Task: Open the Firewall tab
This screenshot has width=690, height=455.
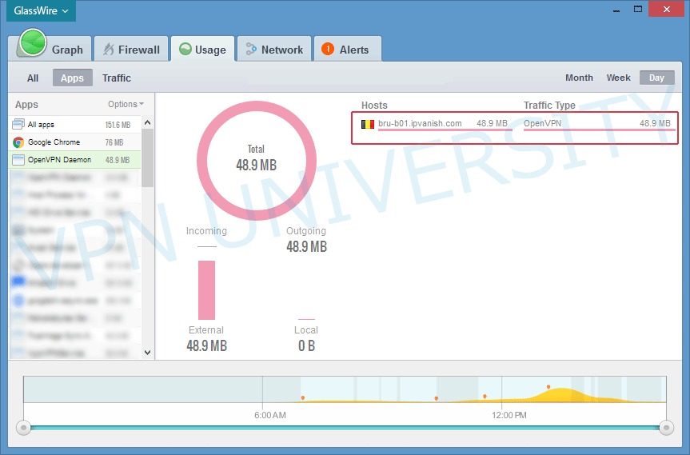Action: pyautogui.click(x=131, y=50)
